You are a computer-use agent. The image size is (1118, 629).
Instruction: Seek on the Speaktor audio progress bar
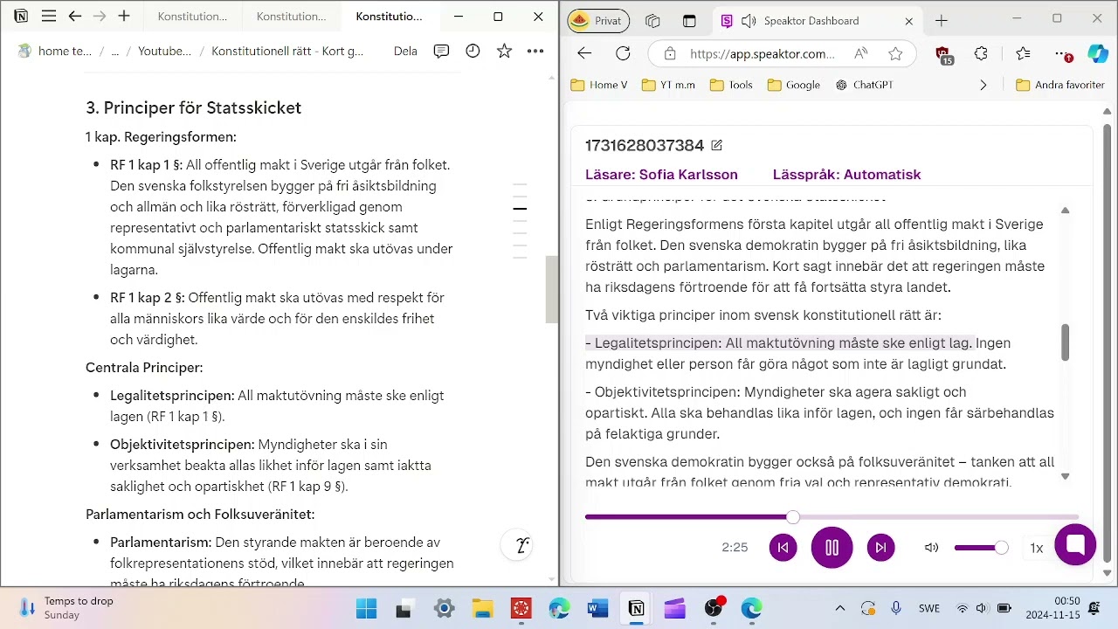coord(832,517)
